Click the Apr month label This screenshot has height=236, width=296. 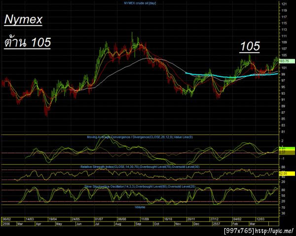38,224
